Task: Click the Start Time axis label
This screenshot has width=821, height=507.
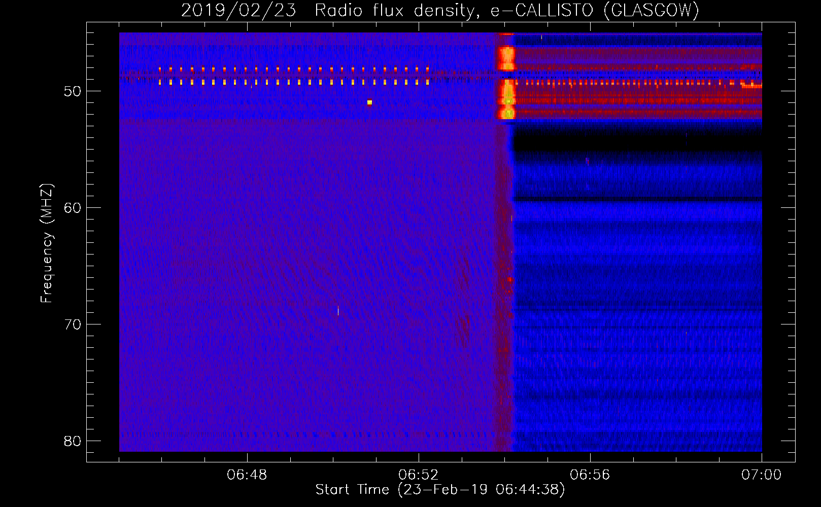Action: [440, 490]
